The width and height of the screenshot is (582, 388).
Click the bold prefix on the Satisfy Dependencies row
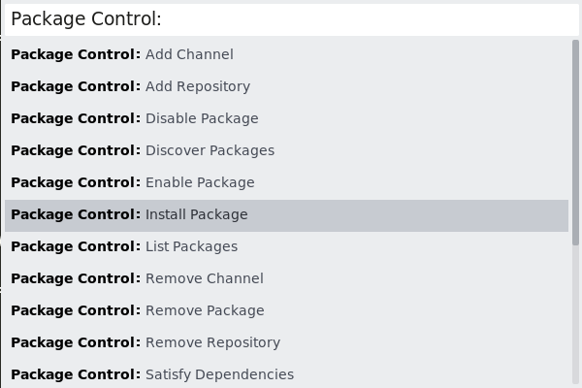pyautogui.click(x=76, y=374)
